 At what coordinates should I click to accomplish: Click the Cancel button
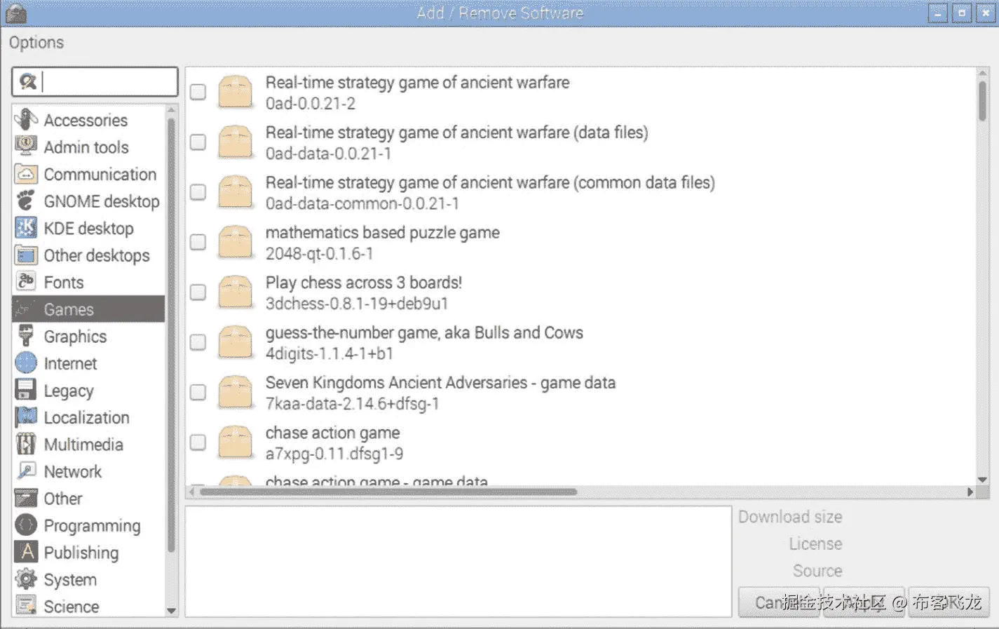click(780, 602)
